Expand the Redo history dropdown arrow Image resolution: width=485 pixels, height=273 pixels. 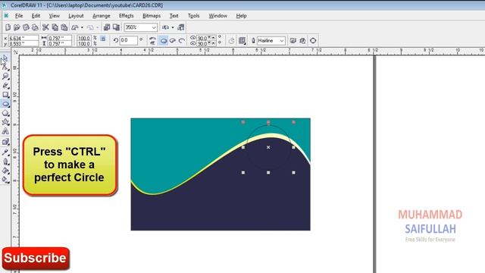click(98, 27)
